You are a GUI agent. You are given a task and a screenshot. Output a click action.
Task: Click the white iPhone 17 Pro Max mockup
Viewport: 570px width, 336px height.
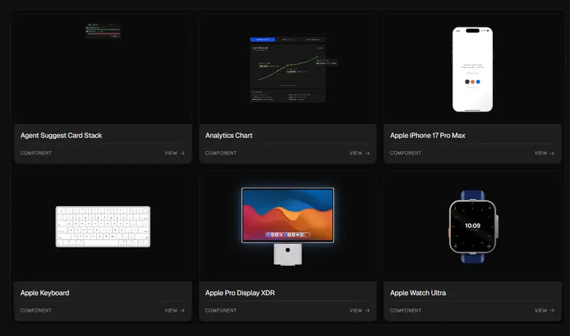tap(472, 69)
